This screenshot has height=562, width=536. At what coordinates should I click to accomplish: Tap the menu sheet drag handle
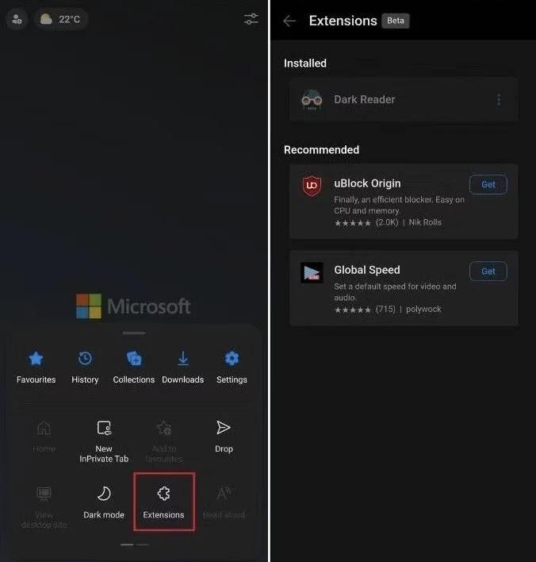[x=134, y=333]
